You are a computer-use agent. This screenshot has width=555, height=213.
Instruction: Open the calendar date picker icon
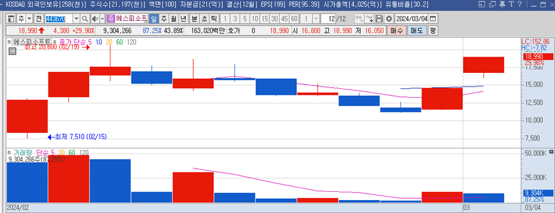pos(433,19)
